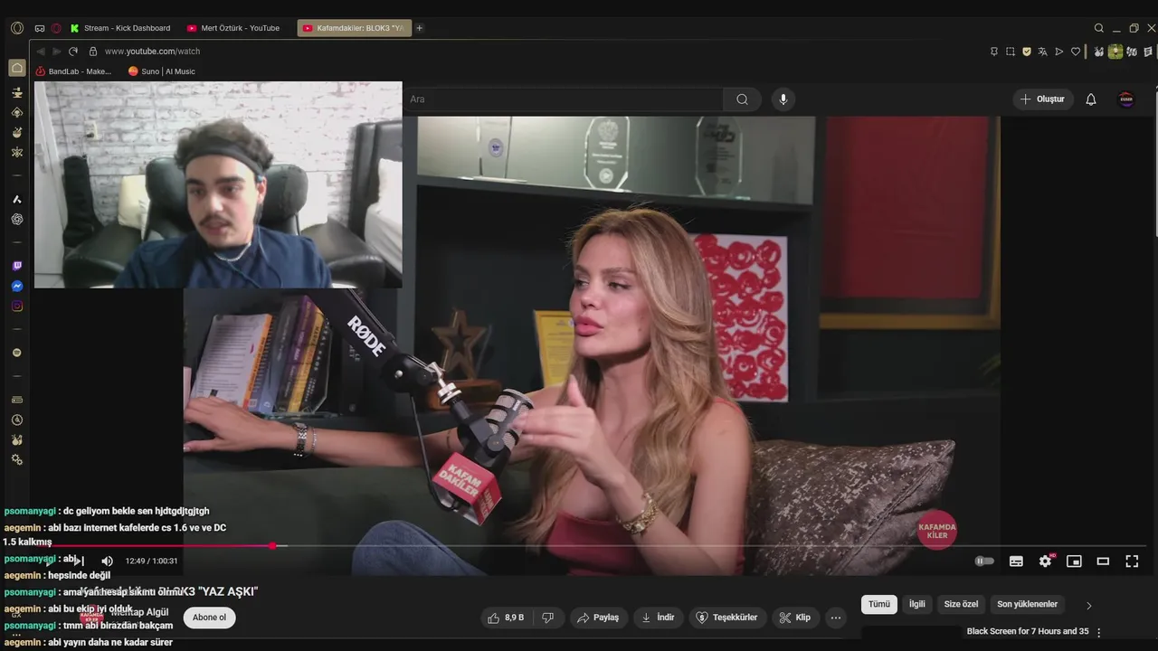Dislike the video thumbs down
Viewport: 1158px width, 651px height.
[547, 618]
